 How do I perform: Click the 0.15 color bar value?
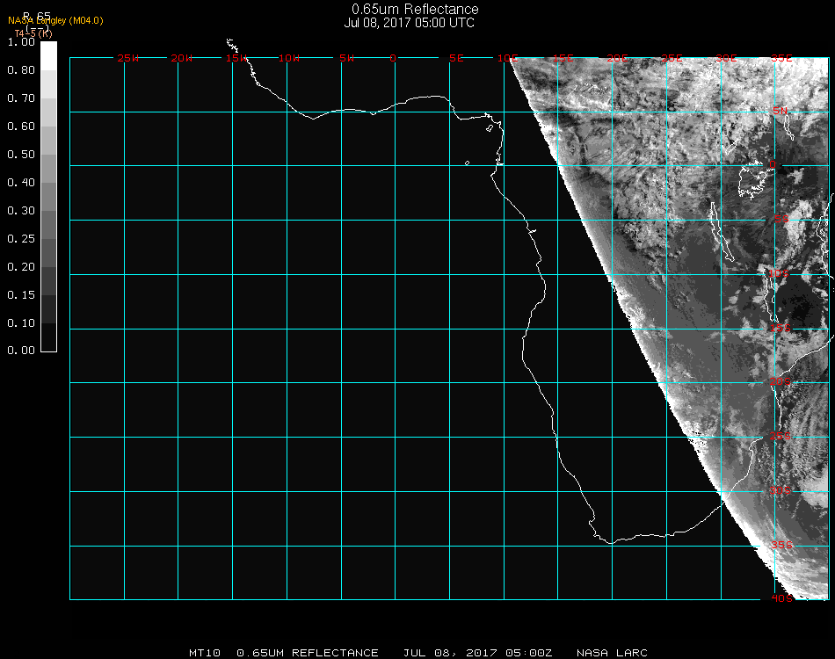(x=21, y=295)
